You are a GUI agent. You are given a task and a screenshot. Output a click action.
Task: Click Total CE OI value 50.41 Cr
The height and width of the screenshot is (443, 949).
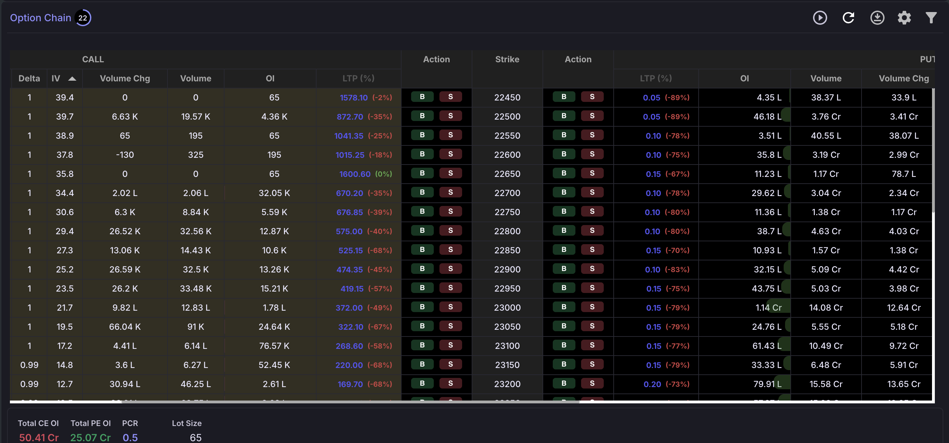coord(39,437)
